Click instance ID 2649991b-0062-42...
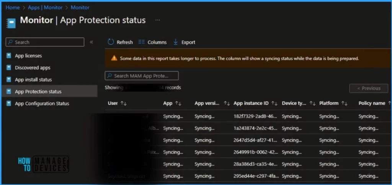The image size is (392, 185). pos(256,152)
